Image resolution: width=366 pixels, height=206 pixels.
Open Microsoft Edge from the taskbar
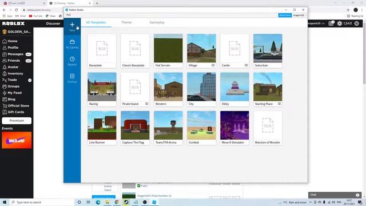tap(98, 202)
